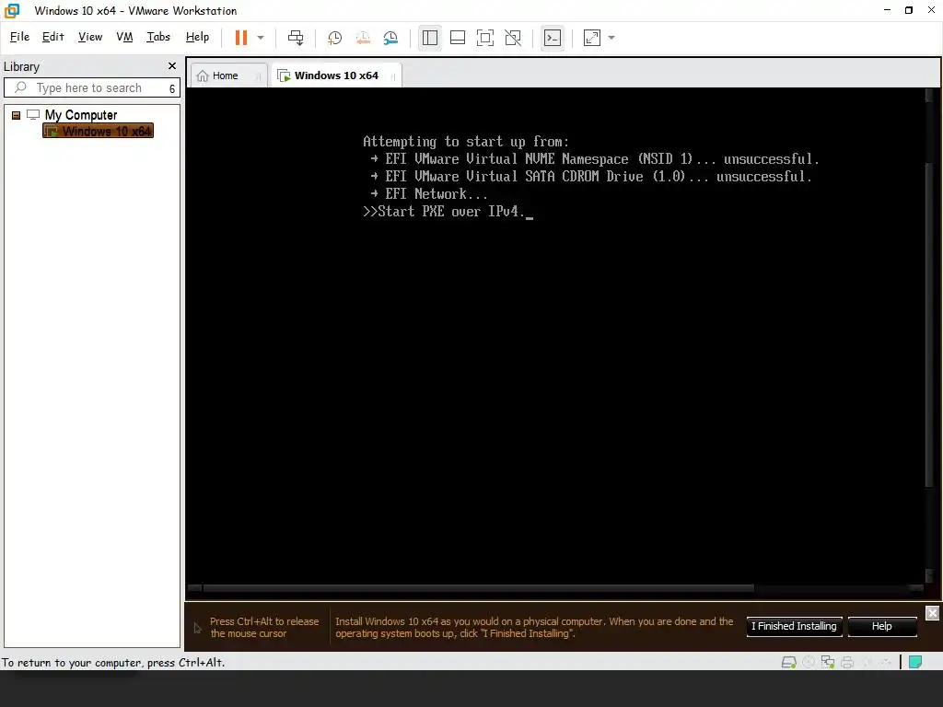Image resolution: width=943 pixels, height=707 pixels.
Task: Toggle the thumbnail bar view icon
Action: (458, 38)
